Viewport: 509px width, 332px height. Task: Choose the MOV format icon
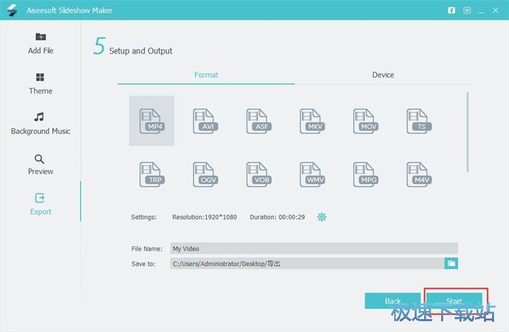click(366, 121)
